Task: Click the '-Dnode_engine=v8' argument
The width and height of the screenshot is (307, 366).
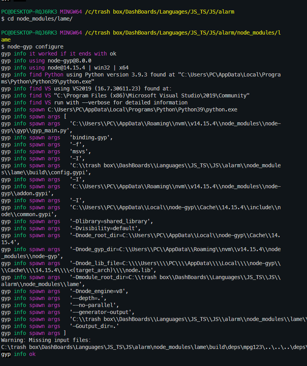Action: [x=99, y=291]
